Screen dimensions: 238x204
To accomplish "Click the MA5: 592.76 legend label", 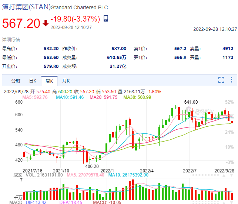I will (x=35, y=97).
